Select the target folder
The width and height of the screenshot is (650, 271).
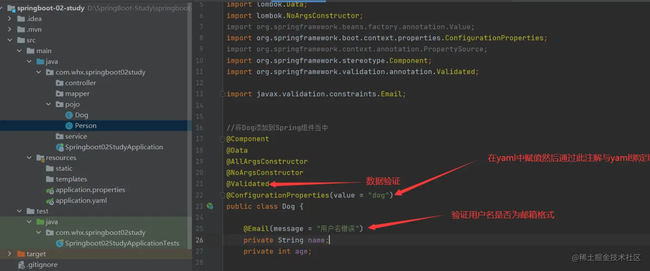(x=36, y=254)
